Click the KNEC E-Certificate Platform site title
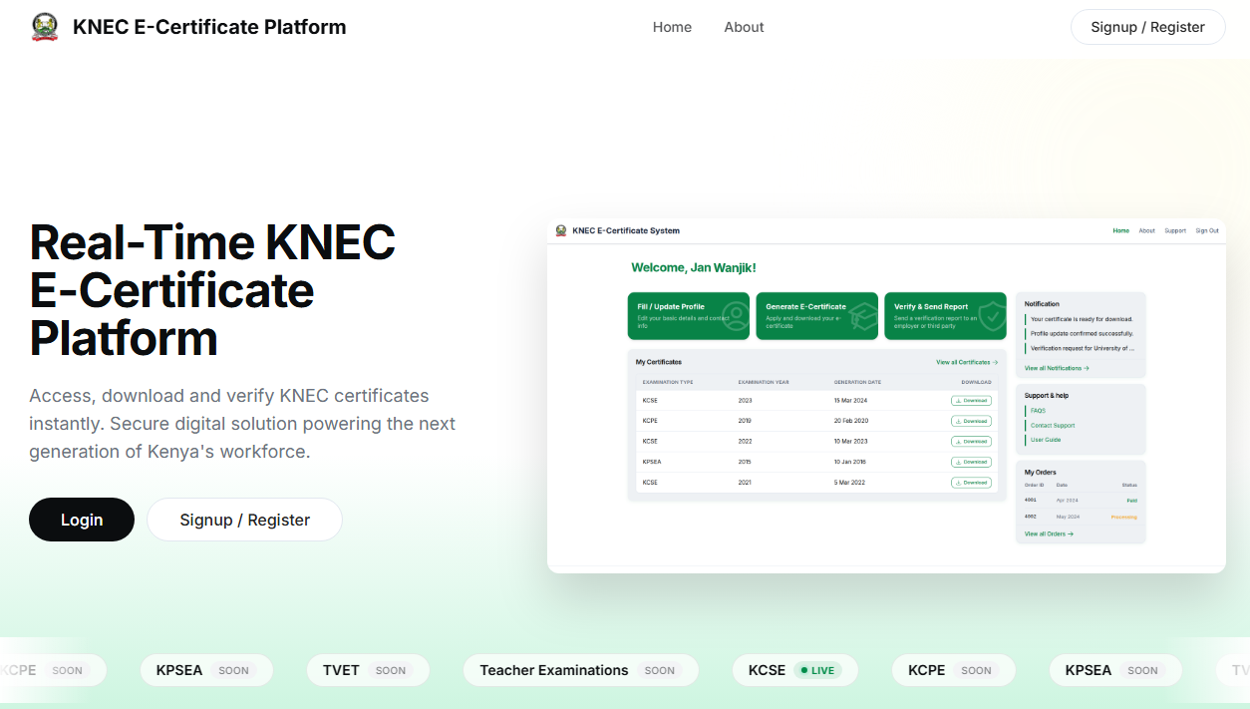This screenshot has width=1250, height=709. coord(209,27)
